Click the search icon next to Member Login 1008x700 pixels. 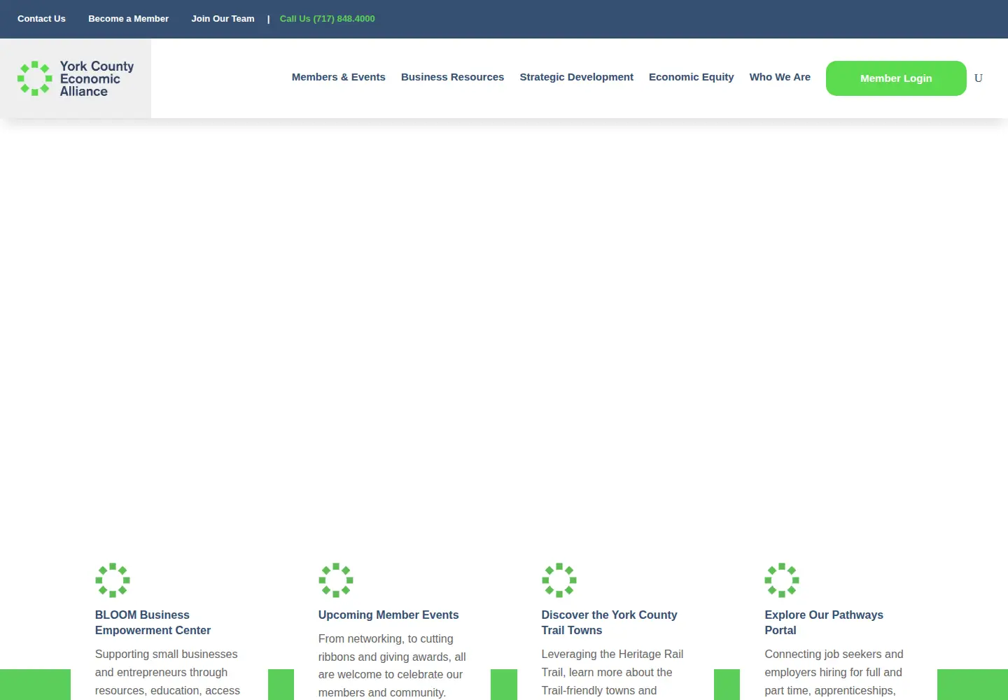click(x=979, y=78)
